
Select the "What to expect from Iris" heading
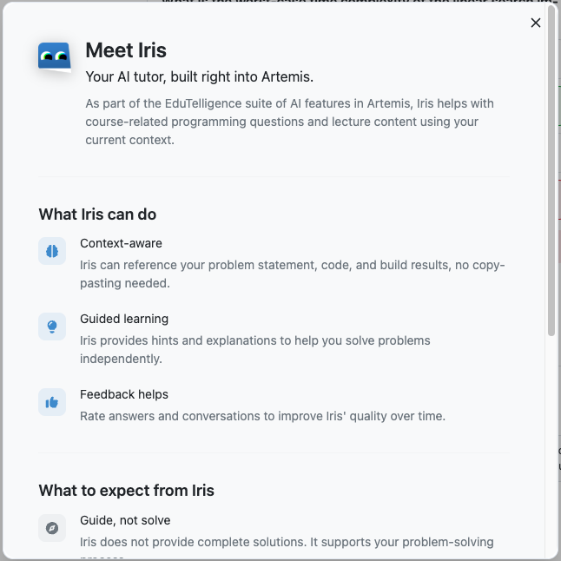tap(126, 491)
